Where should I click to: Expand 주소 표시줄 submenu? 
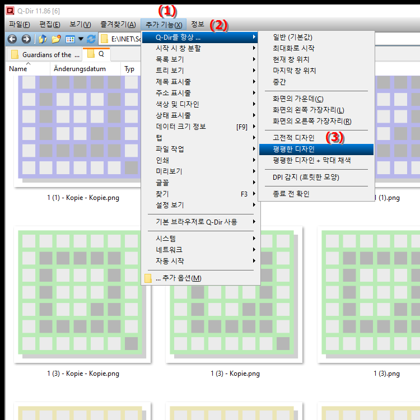point(200,93)
